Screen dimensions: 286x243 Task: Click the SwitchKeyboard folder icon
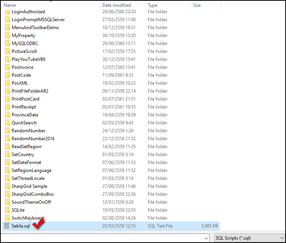[7, 218]
